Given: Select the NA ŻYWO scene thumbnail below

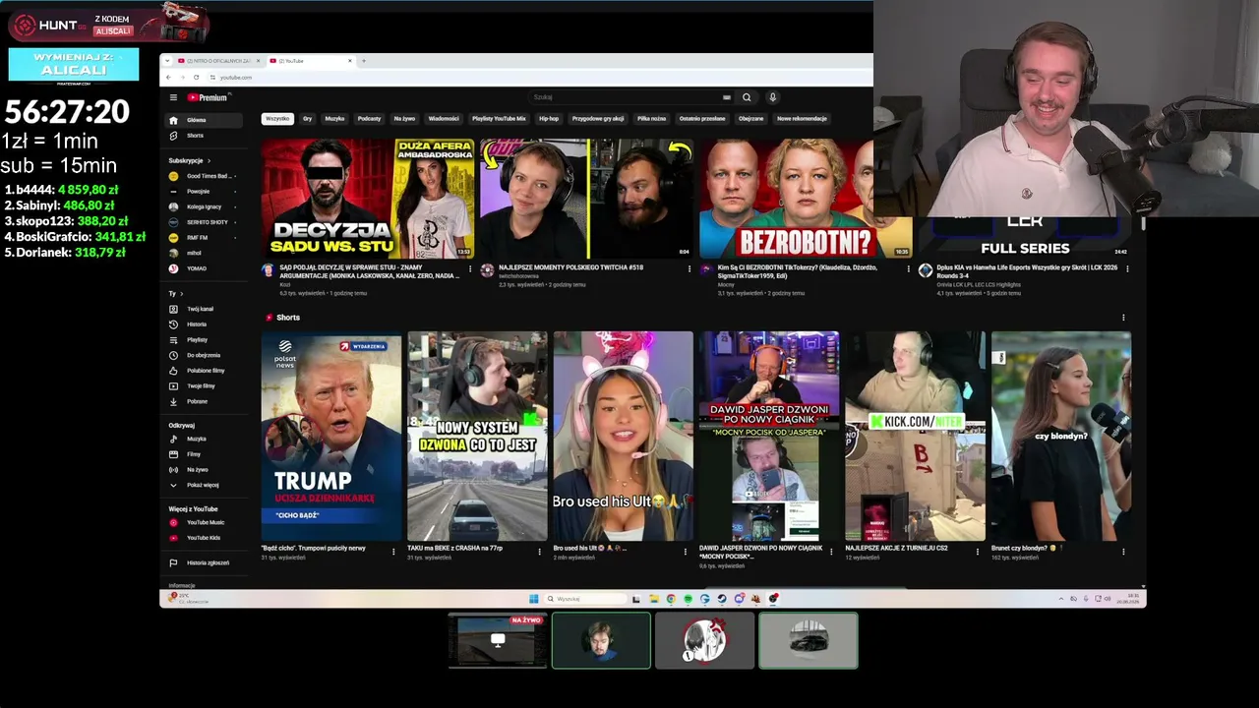Looking at the screenshot, I should click(x=498, y=641).
